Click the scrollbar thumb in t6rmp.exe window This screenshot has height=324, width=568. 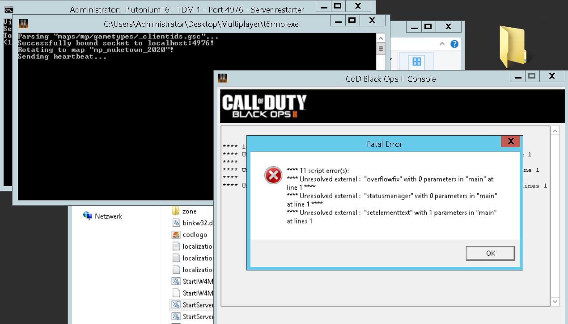(x=381, y=48)
